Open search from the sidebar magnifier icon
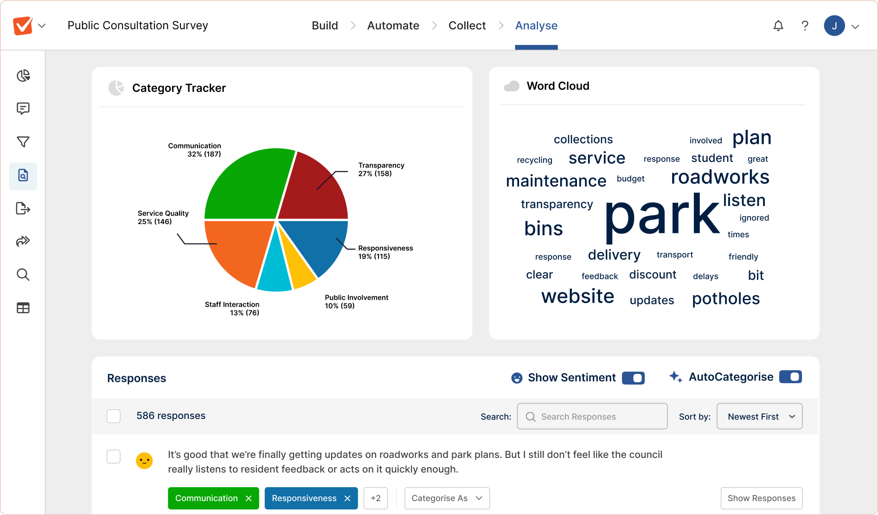This screenshot has width=878, height=515. pos(23,275)
